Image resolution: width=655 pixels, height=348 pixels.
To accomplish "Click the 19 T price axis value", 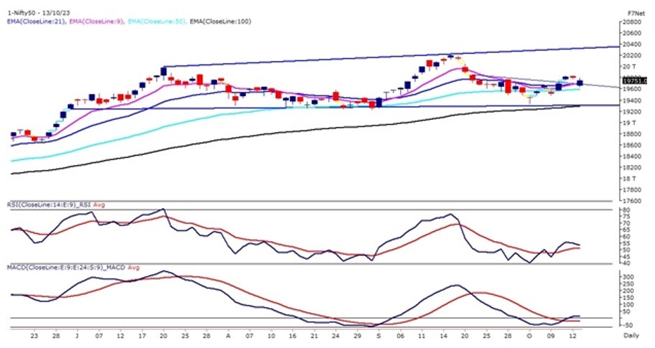I will [630, 123].
